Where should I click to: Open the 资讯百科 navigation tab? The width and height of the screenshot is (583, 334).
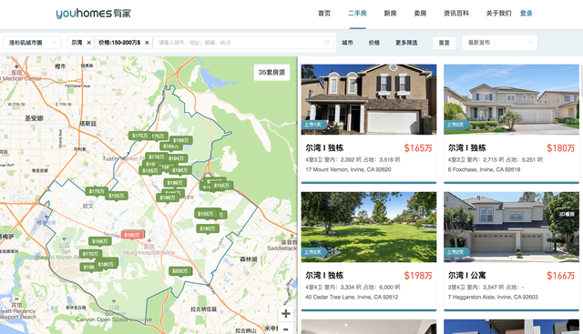(456, 14)
